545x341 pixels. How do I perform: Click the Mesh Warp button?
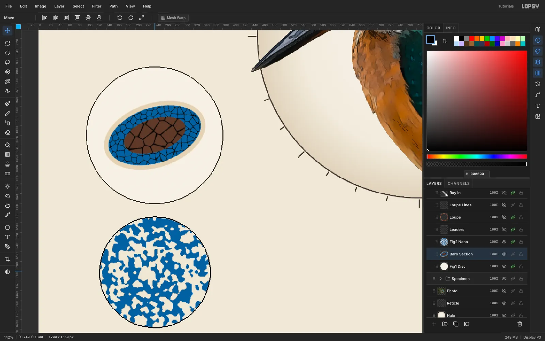click(x=173, y=18)
